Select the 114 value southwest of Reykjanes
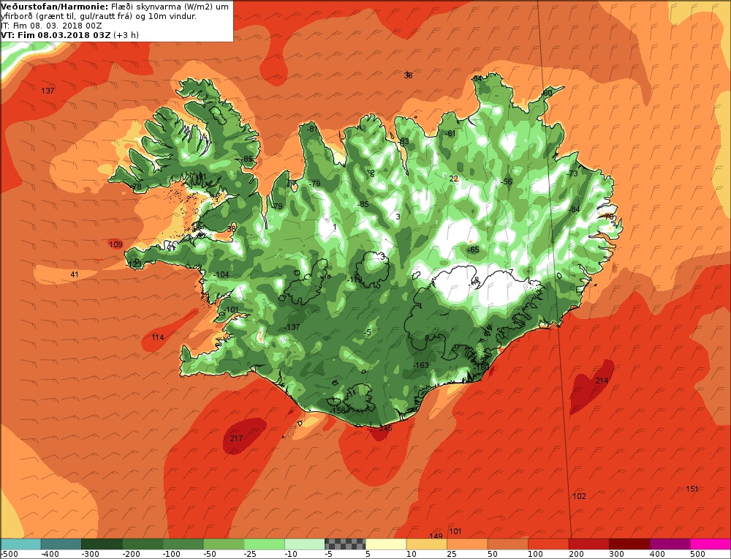The image size is (731, 559). click(x=158, y=337)
